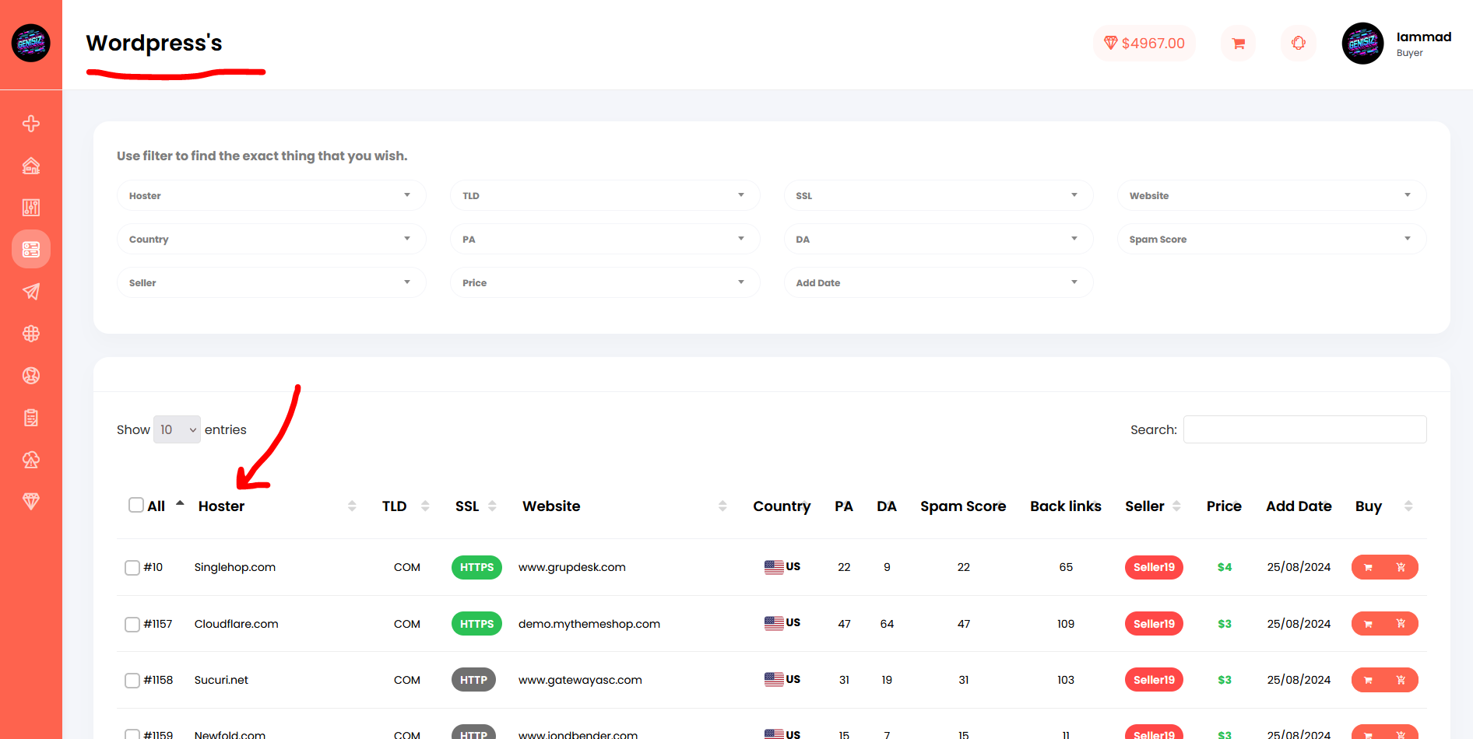This screenshot has width=1473, height=739.
Task: Open the Iammad profile avatar
Action: pos(1362,43)
